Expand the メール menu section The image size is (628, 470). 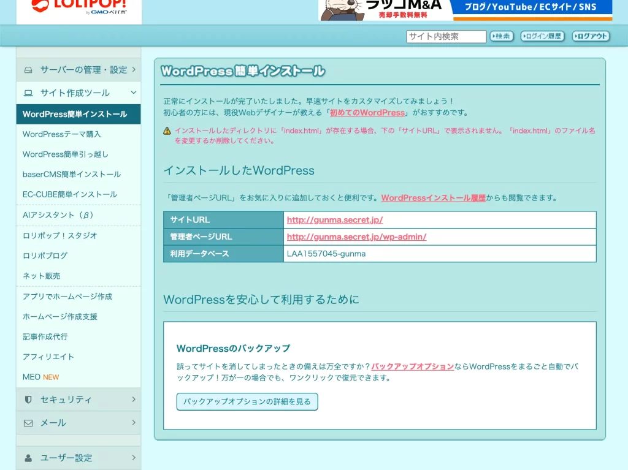click(x=78, y=423)
